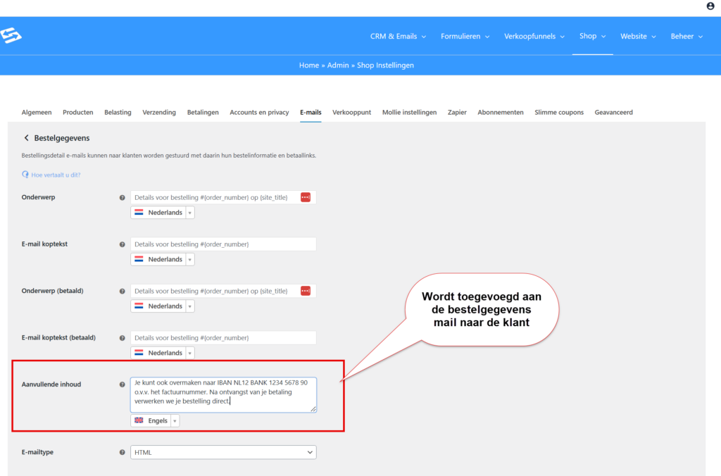Screen dimensions: 721x476
Task: Click red placeholder icon in Onderwerp field
Action: 306,198
